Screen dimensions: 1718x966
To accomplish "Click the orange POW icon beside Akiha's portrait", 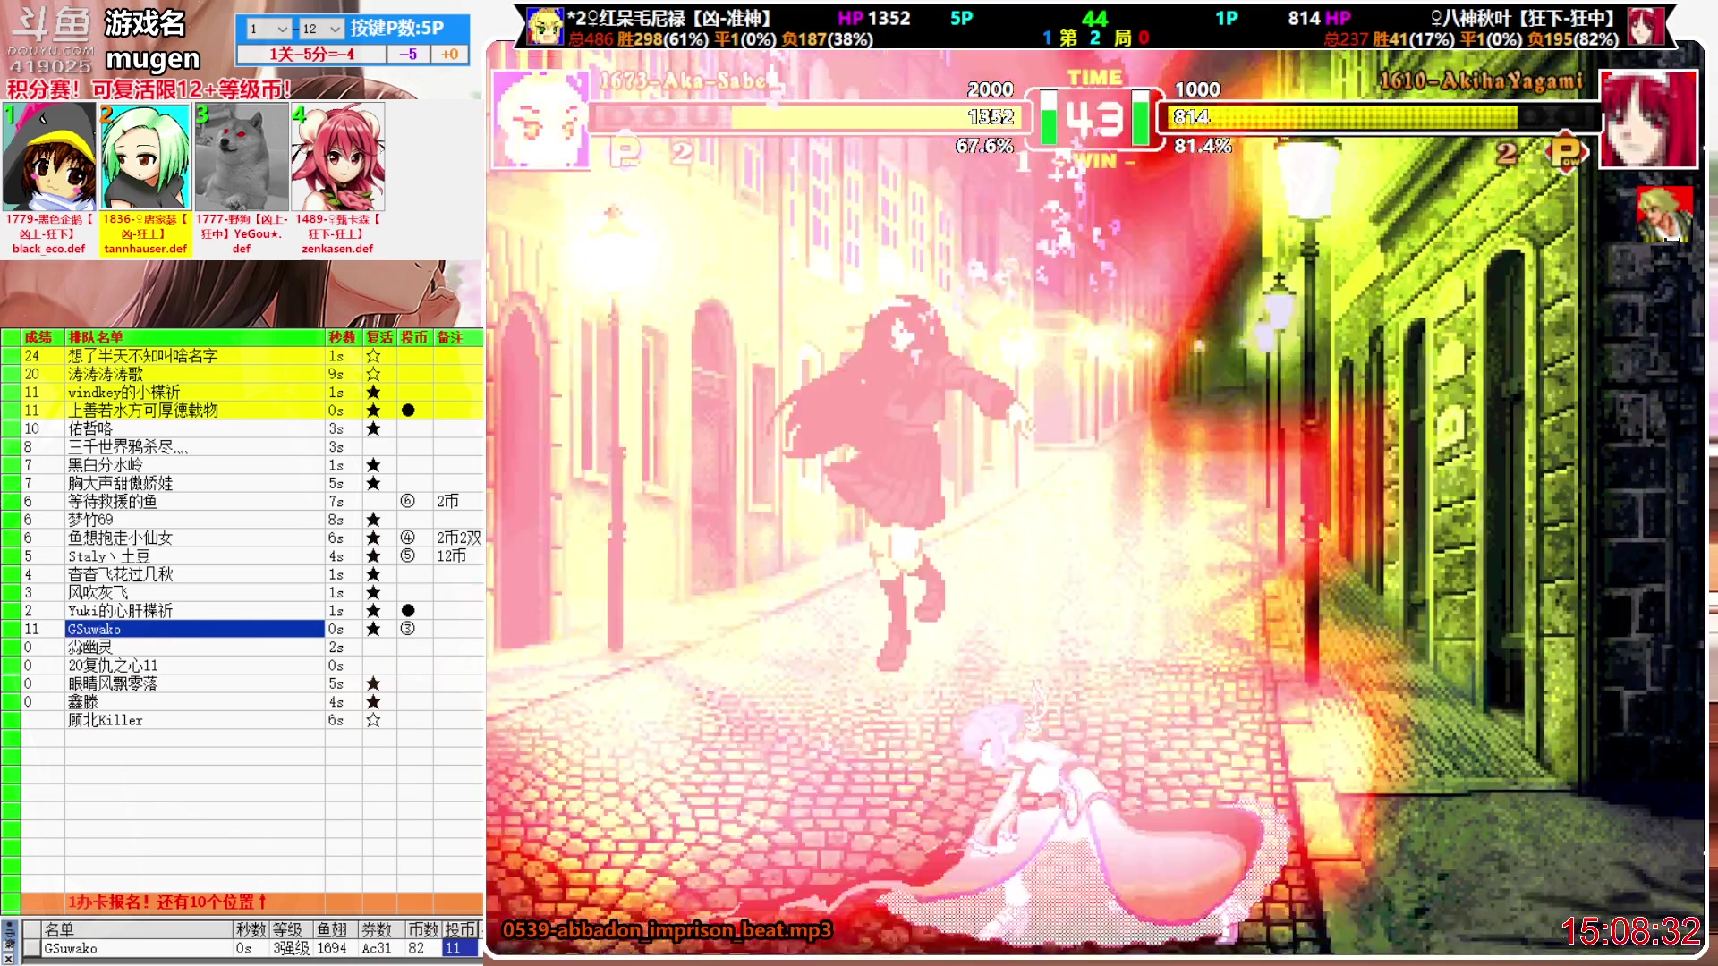I will (1567, 153).
